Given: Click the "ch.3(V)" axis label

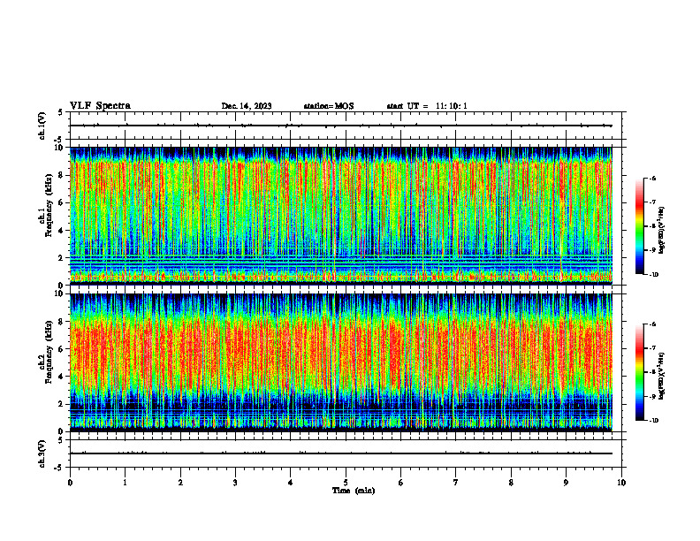Looking at the screenshot, I should click(42, 453).
